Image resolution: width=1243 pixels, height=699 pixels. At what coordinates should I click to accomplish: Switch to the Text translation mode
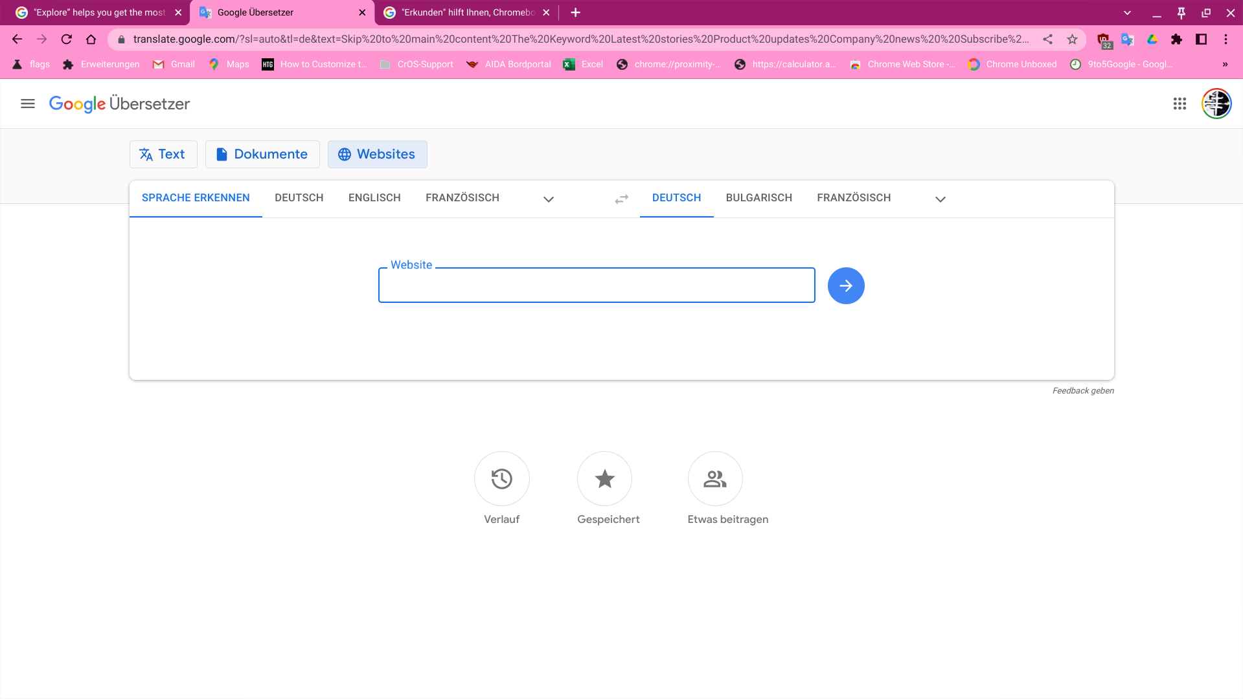coord(163,154)
